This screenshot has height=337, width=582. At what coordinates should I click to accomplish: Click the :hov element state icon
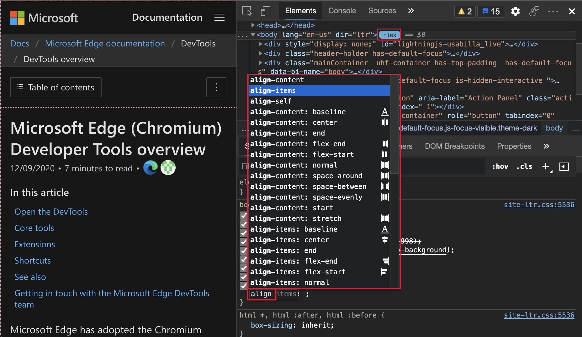[x=500, y=166]
